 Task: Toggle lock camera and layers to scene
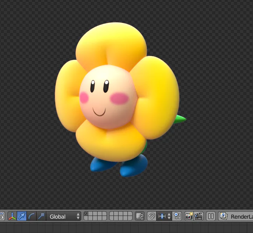[140, 216]
